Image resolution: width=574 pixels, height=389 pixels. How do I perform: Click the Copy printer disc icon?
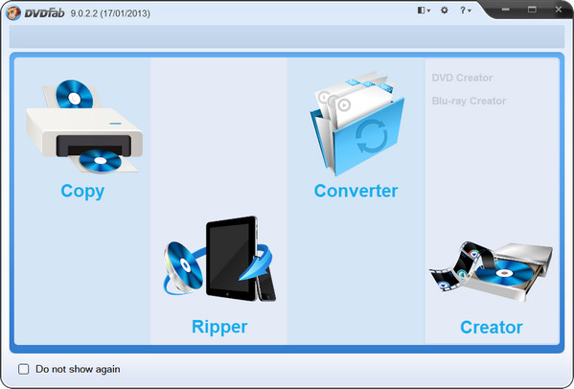(84, 127)
